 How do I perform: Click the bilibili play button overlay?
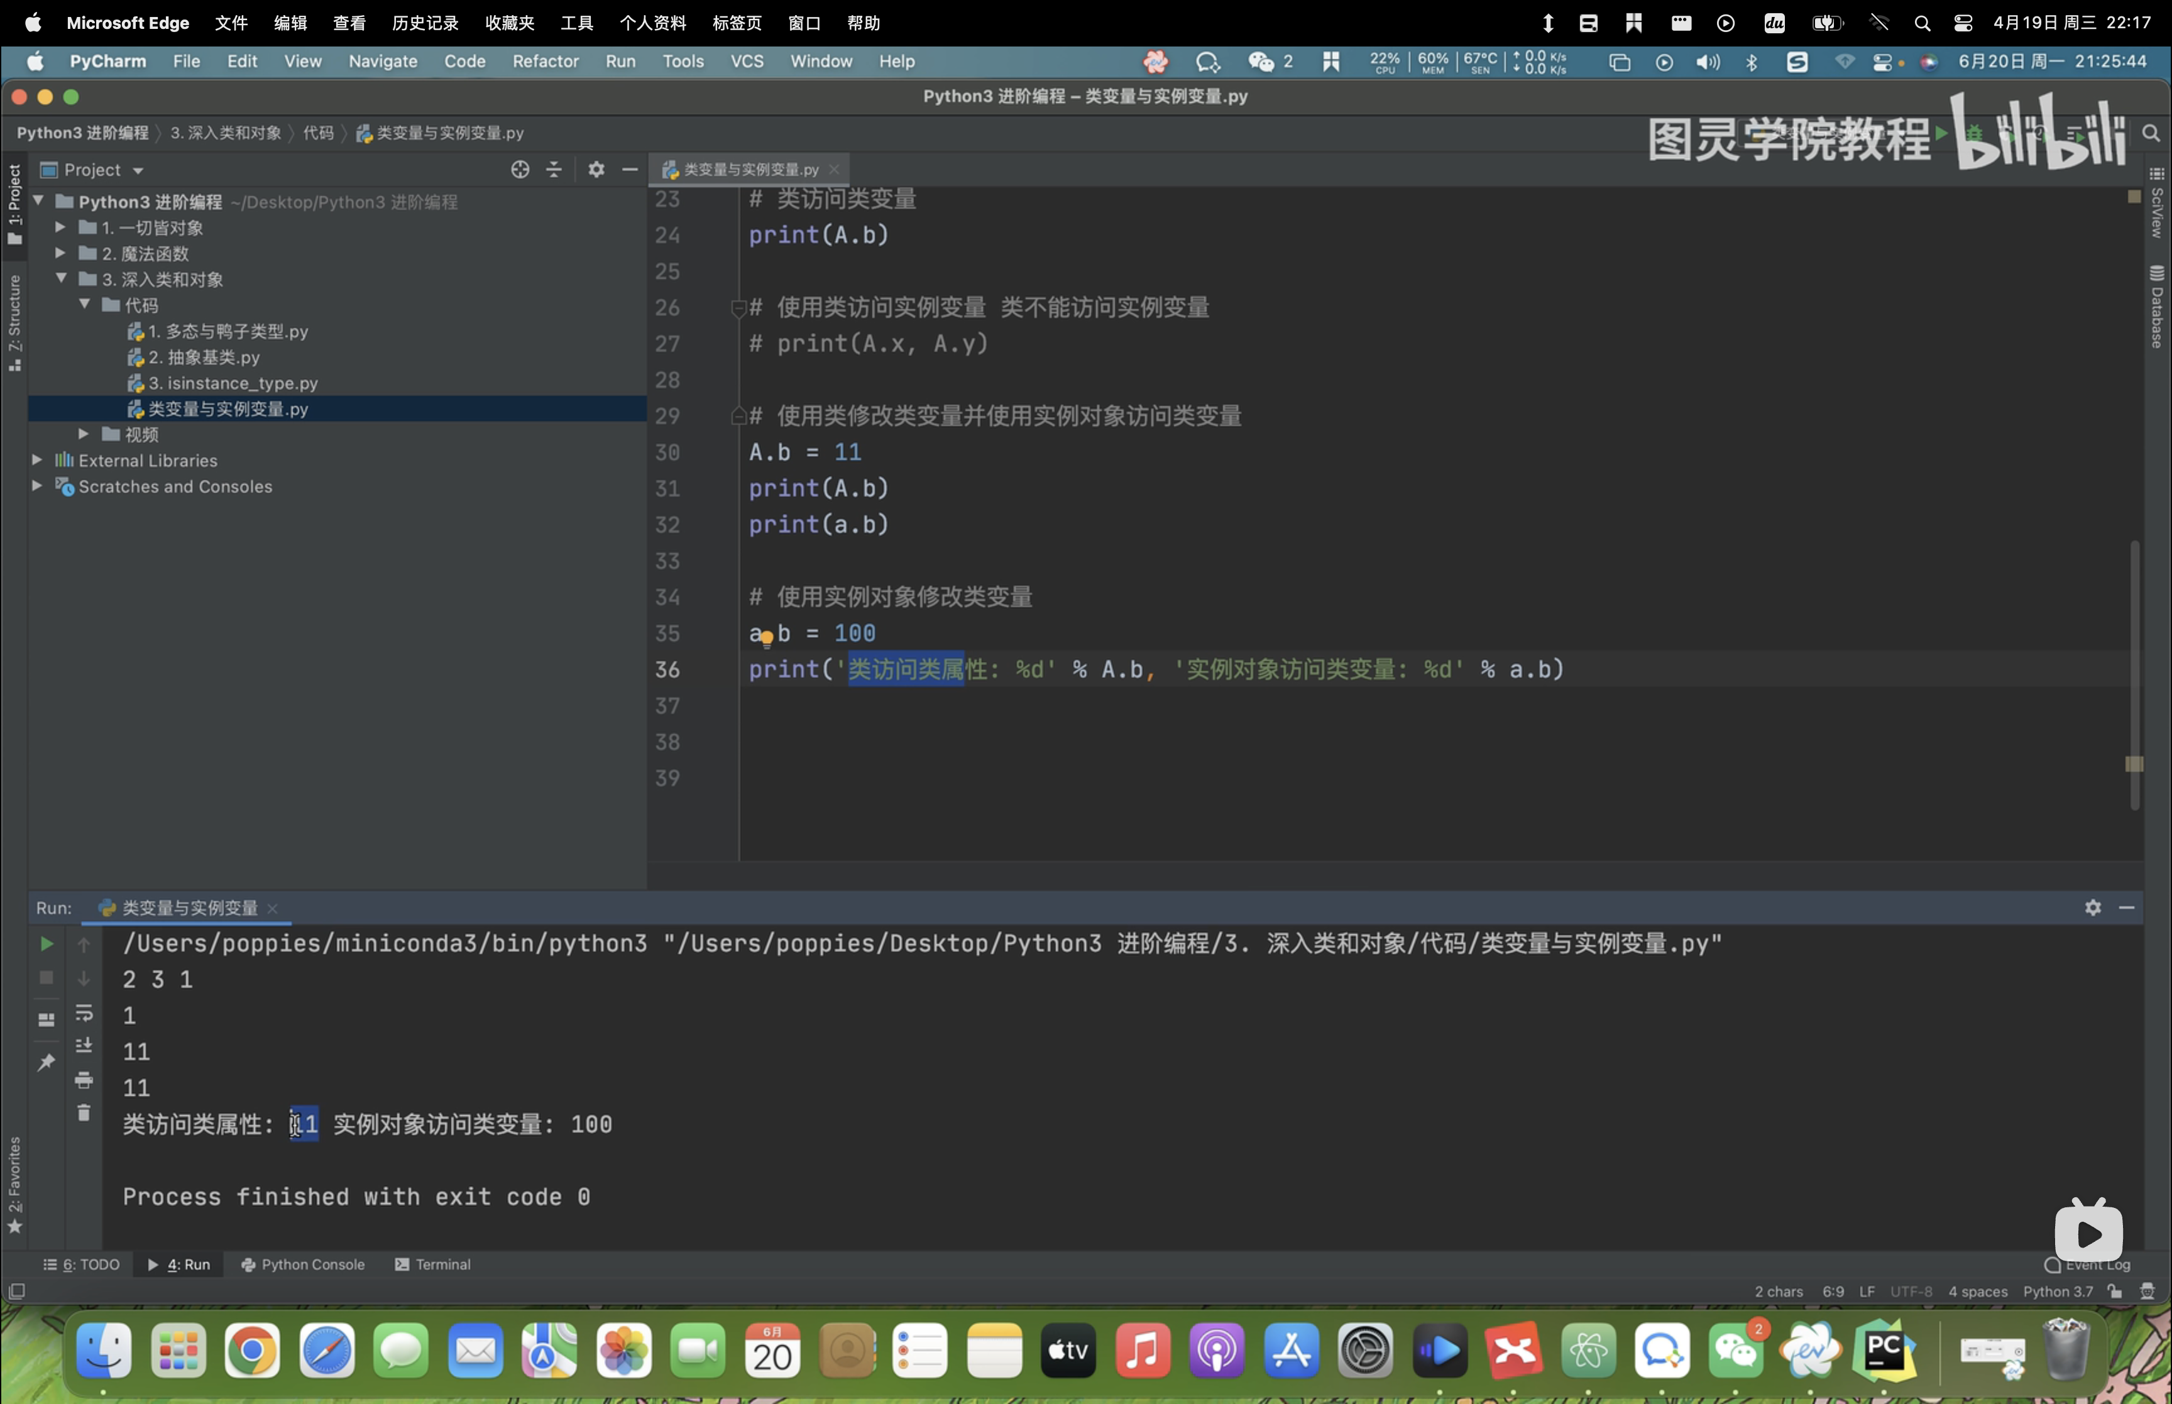point(2089,1232)
